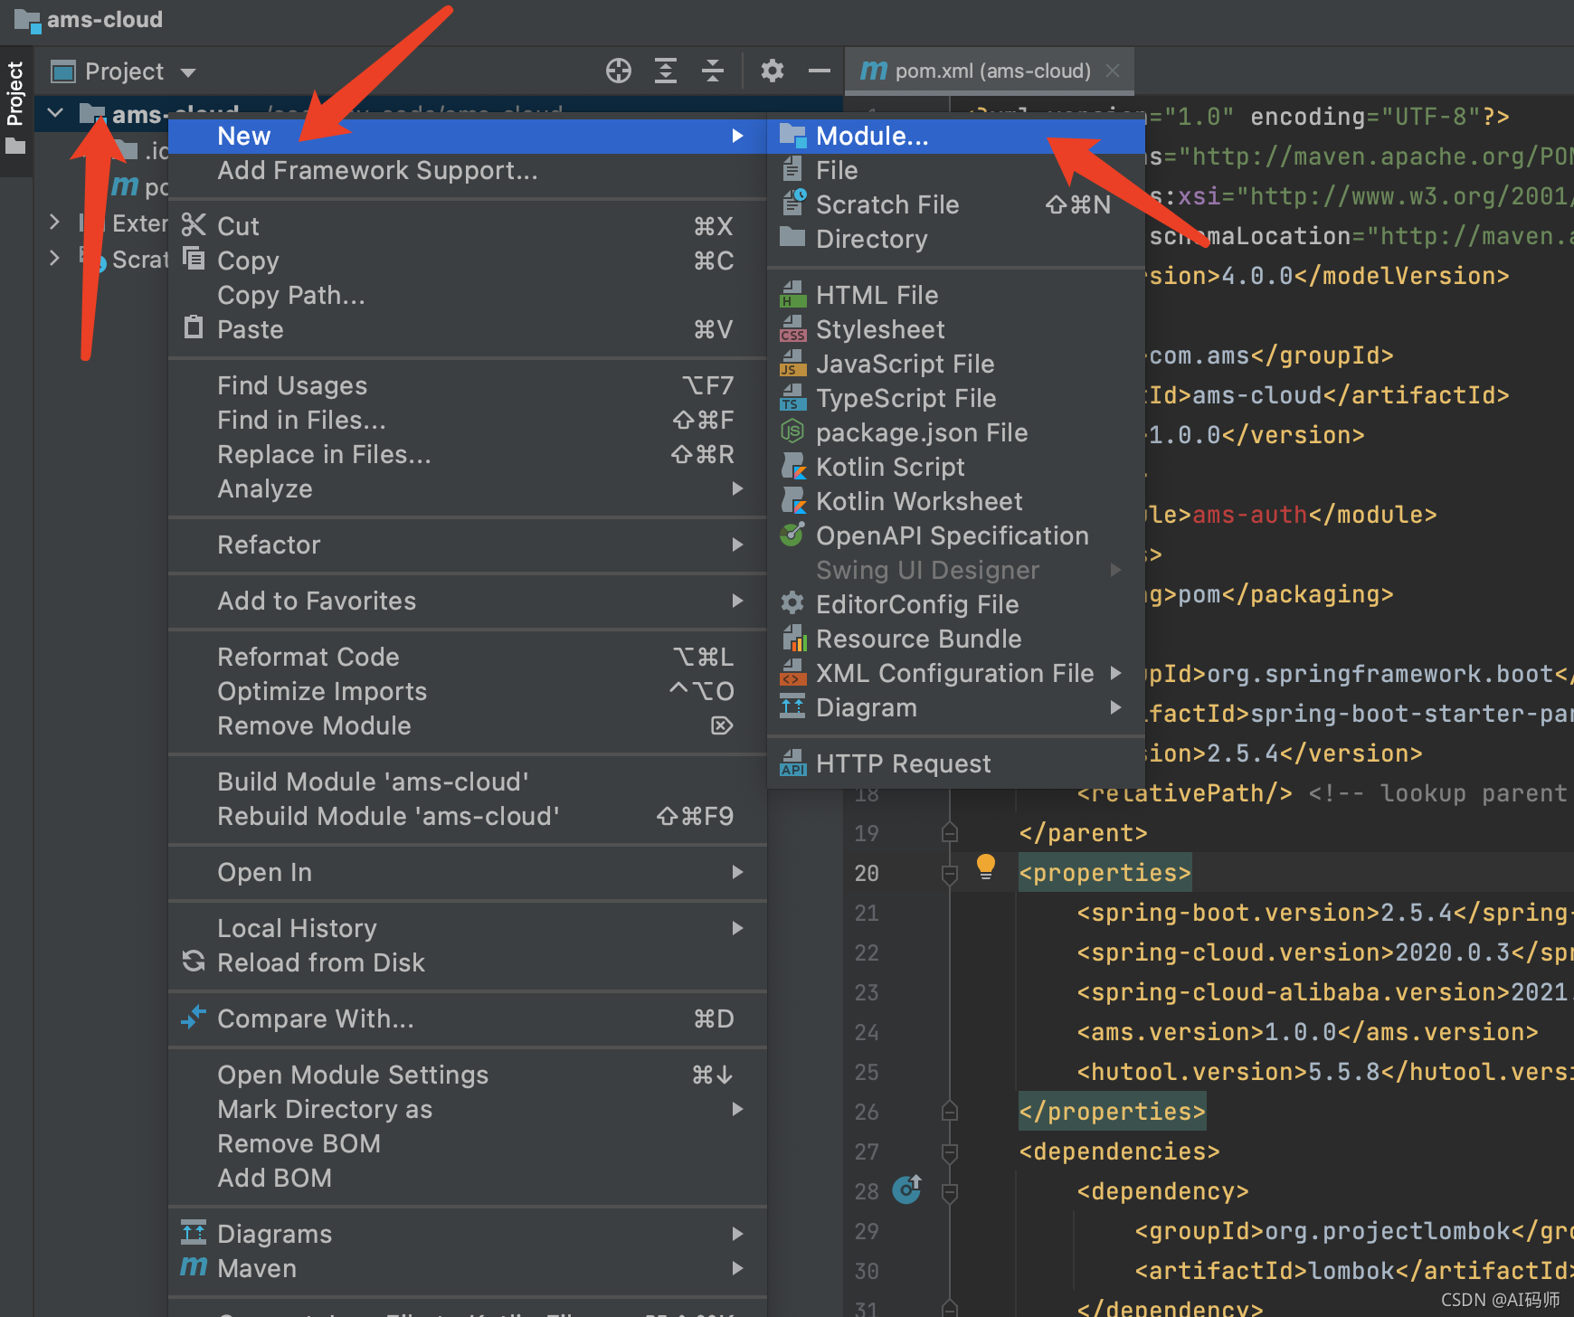Viewport: 1574px width, 1317px height.
Task: Click the HTML File icon
Action: point(793,294)
